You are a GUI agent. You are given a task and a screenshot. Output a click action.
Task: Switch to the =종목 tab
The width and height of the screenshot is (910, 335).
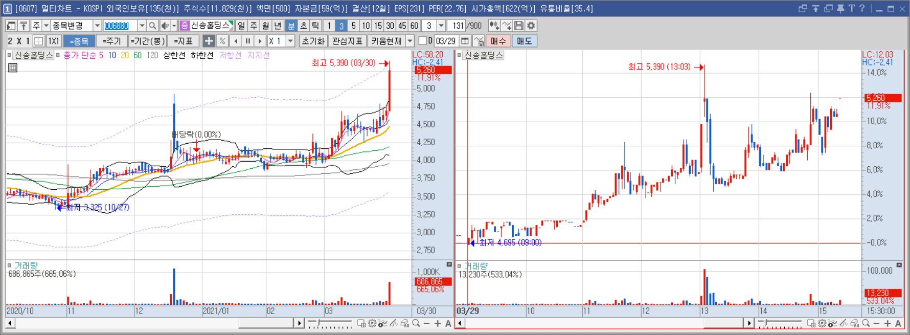pos(79,41)
